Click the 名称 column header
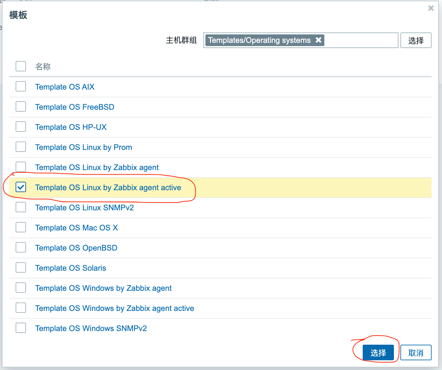The width and height of the screenshot is (442, 370). (43, 67)
